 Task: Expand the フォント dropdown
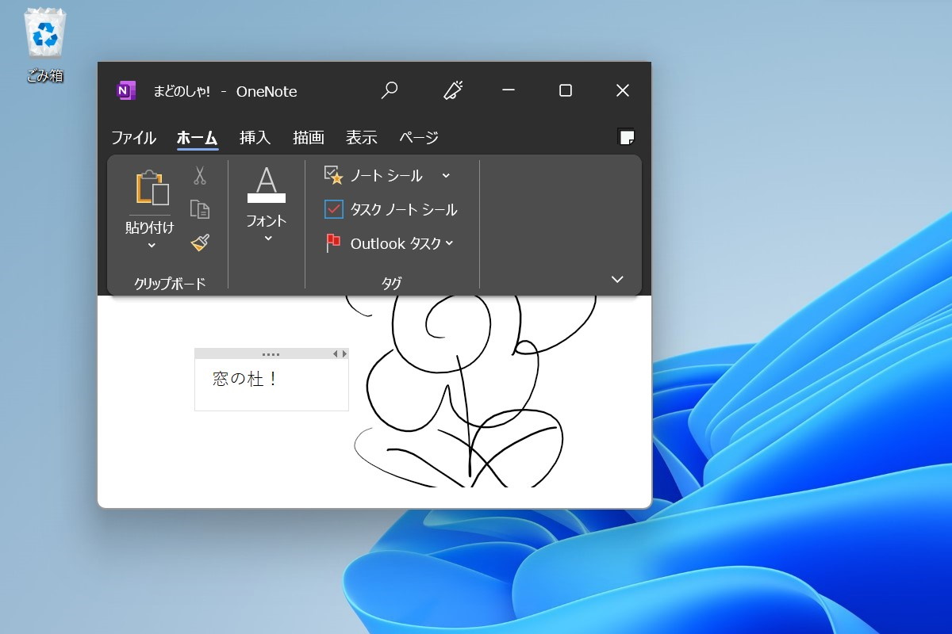[266, 235]
